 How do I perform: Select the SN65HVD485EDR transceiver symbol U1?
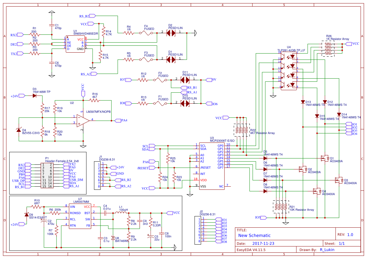75,44
